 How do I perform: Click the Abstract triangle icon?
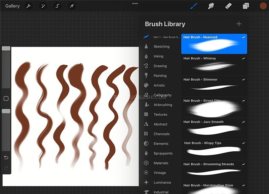click(146, 124)
